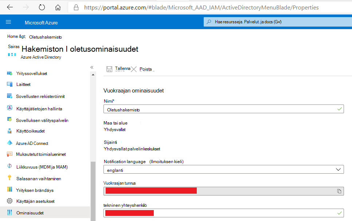This screenshot has height=221, width=352.
Task: Click the Liikkuvuus MDM ja MAM icon
Action: (9, 166)
